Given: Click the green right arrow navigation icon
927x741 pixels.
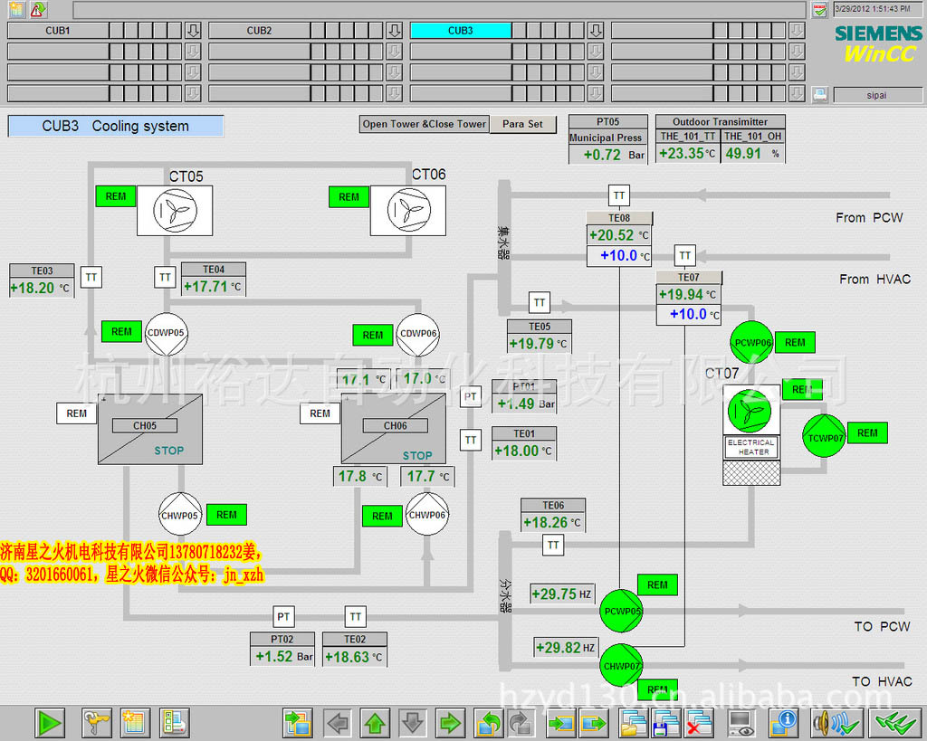Looking at the screenshot, I should click(x=450, y=722).
